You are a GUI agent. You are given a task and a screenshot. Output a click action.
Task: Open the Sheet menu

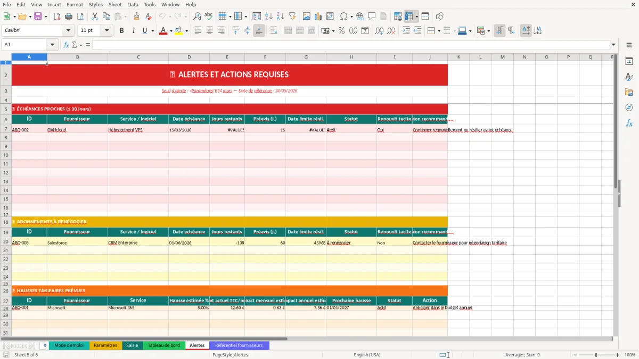tap(115, 4)
